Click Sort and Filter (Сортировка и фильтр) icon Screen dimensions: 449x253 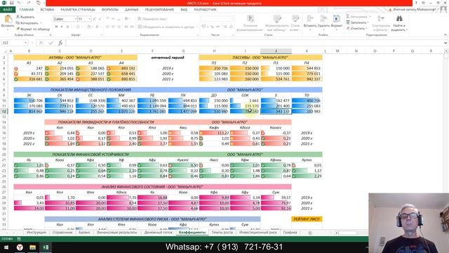point(381,19)
